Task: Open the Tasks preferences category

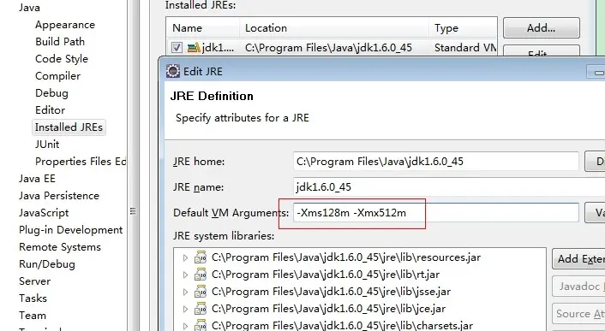Action: [33, 298]
